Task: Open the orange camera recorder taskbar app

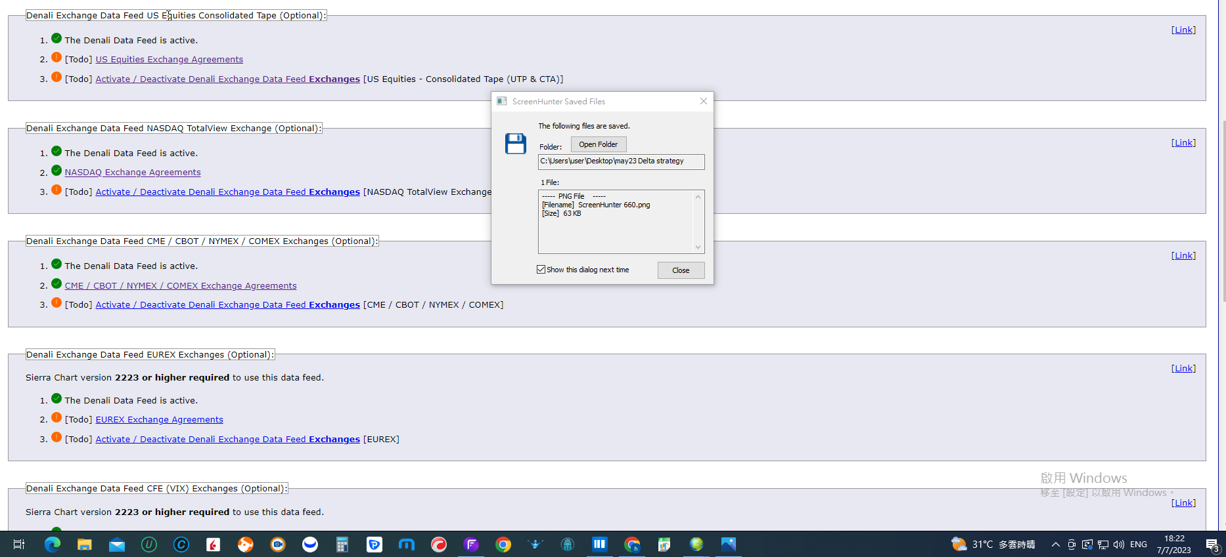Action: pyautogui.click(x=278, y=544)
